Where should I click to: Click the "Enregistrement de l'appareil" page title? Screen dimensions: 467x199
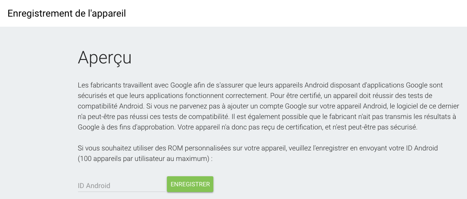tap(67, 13)
